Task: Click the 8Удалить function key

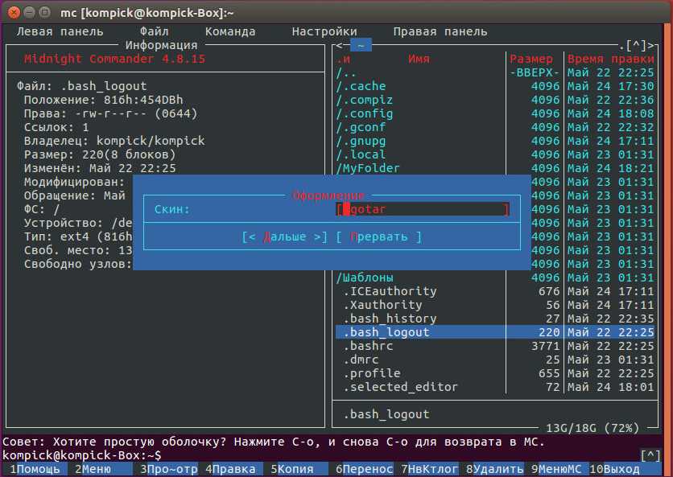Action: coord(497,469)
